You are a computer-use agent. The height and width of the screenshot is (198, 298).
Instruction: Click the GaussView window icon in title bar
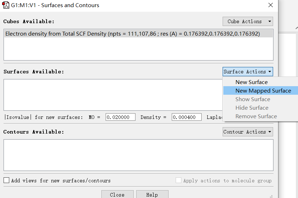tap(6, 5)
